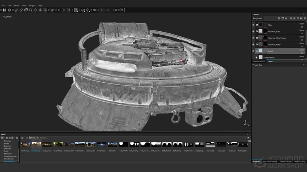Select the Paint brush tool

16,10
